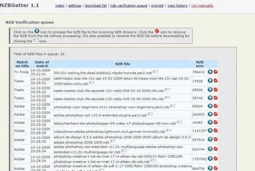Screen dimensions: 255x171
Task: Process the video2brain lightroom dvd NZB
Action: pyautogui.click(x=210, y=130)
